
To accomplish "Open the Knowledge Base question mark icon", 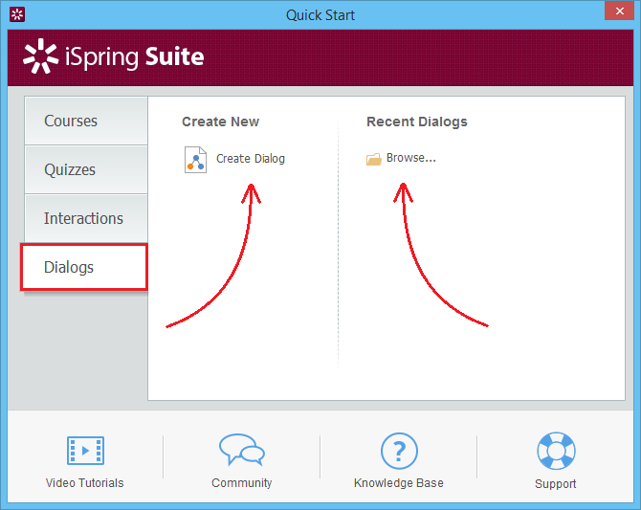I will [x=399, y=451].
